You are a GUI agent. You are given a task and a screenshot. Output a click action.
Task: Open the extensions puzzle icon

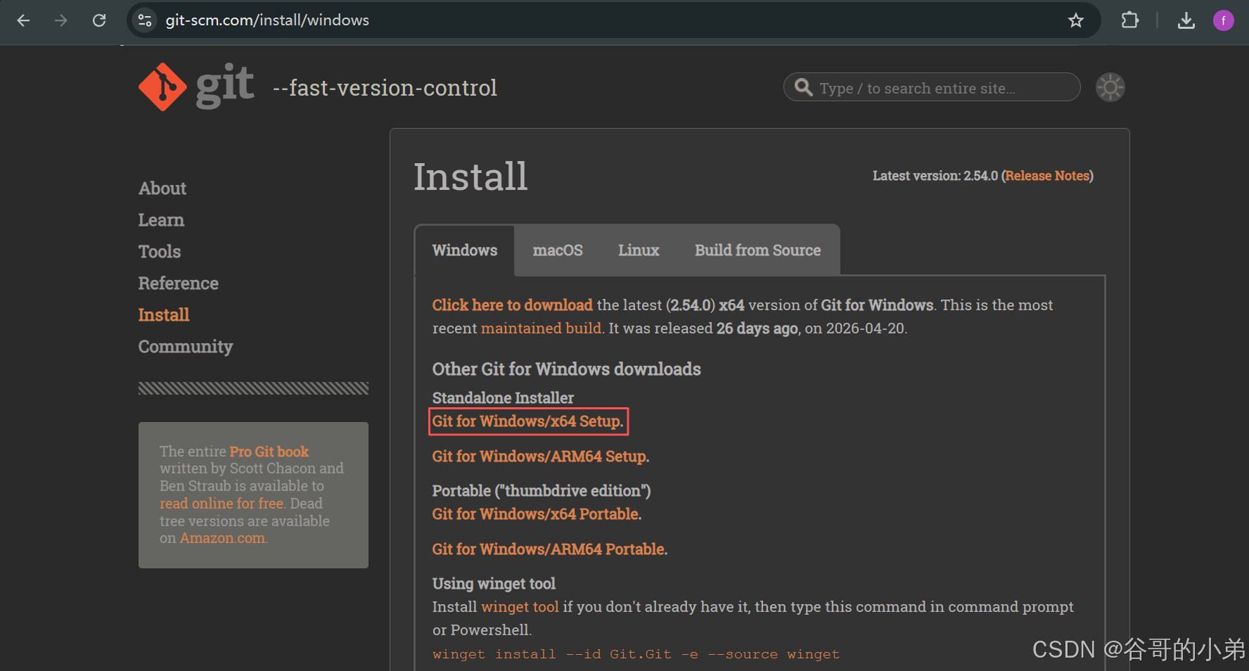pyautogui.click(x=1129, y=20)
